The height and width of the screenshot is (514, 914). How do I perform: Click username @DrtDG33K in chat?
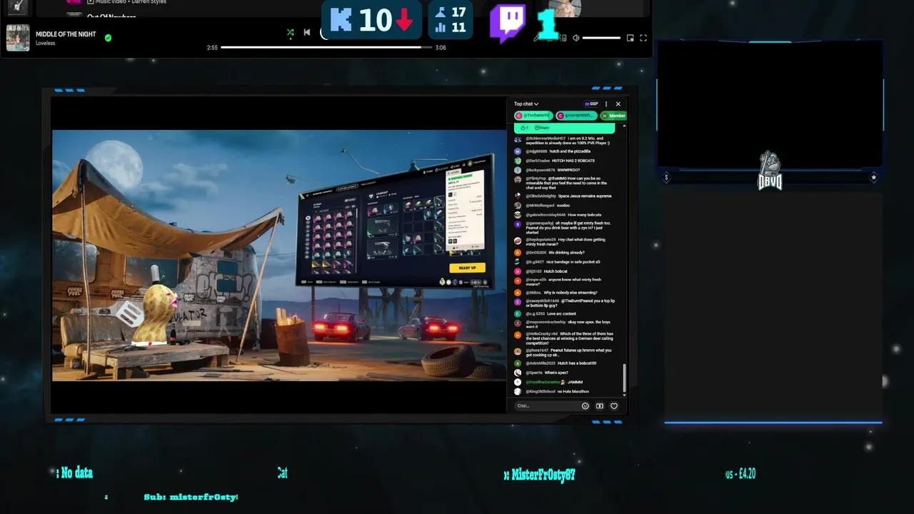point(536,253)
